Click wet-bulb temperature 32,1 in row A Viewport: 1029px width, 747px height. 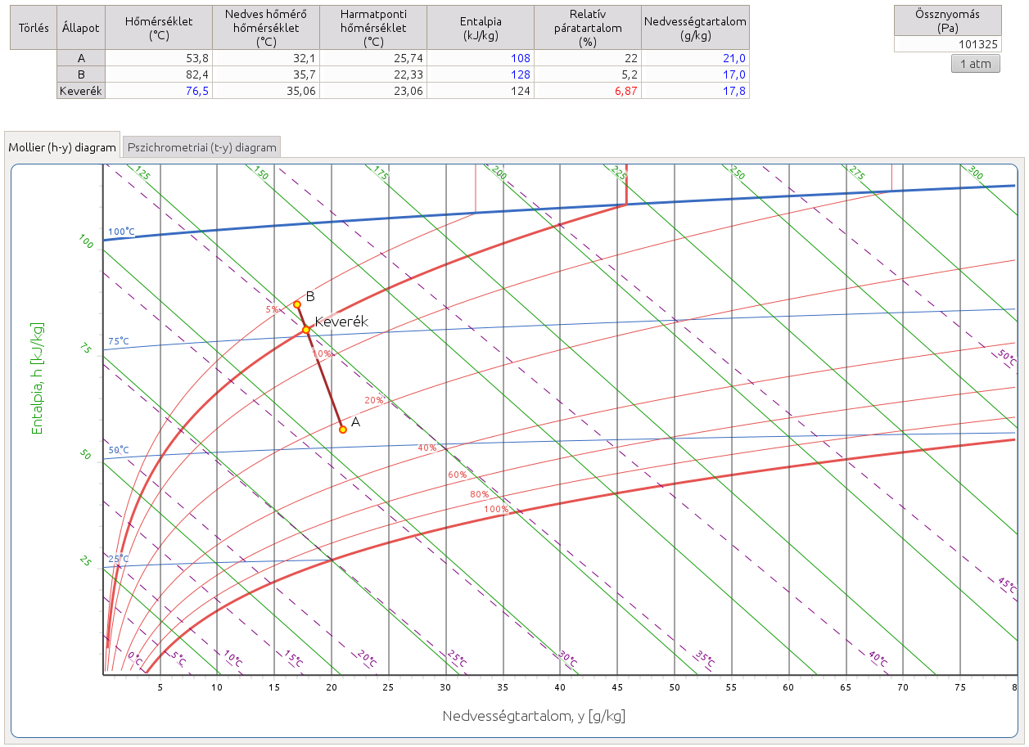[266, 58]
